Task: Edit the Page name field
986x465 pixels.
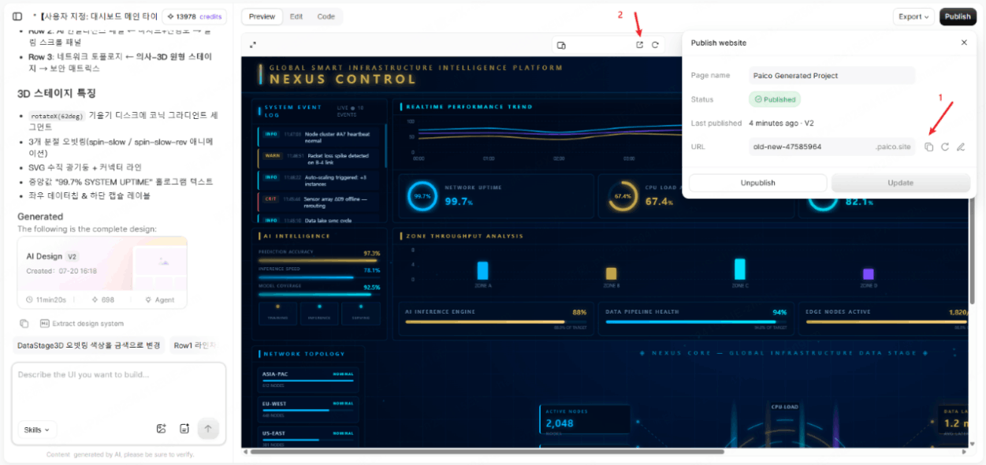Action: 832,76
